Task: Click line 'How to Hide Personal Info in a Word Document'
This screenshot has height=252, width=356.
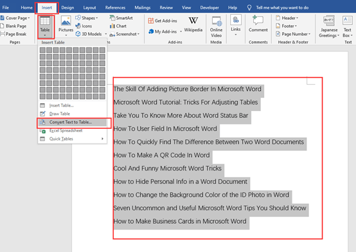Action: point(181,181)
